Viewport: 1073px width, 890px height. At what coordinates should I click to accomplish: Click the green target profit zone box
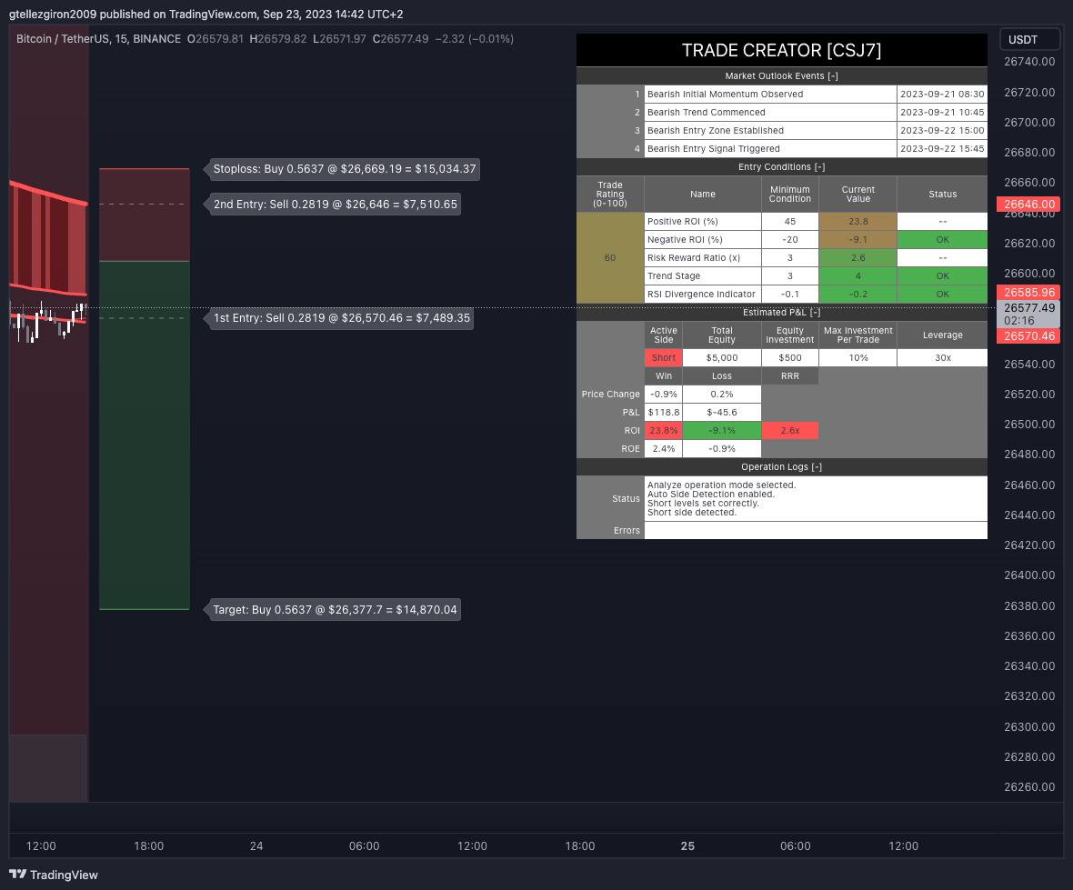tap(145, 435)
